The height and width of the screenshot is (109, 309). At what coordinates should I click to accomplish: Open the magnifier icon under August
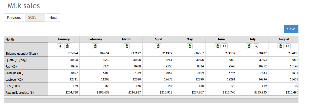288,46
